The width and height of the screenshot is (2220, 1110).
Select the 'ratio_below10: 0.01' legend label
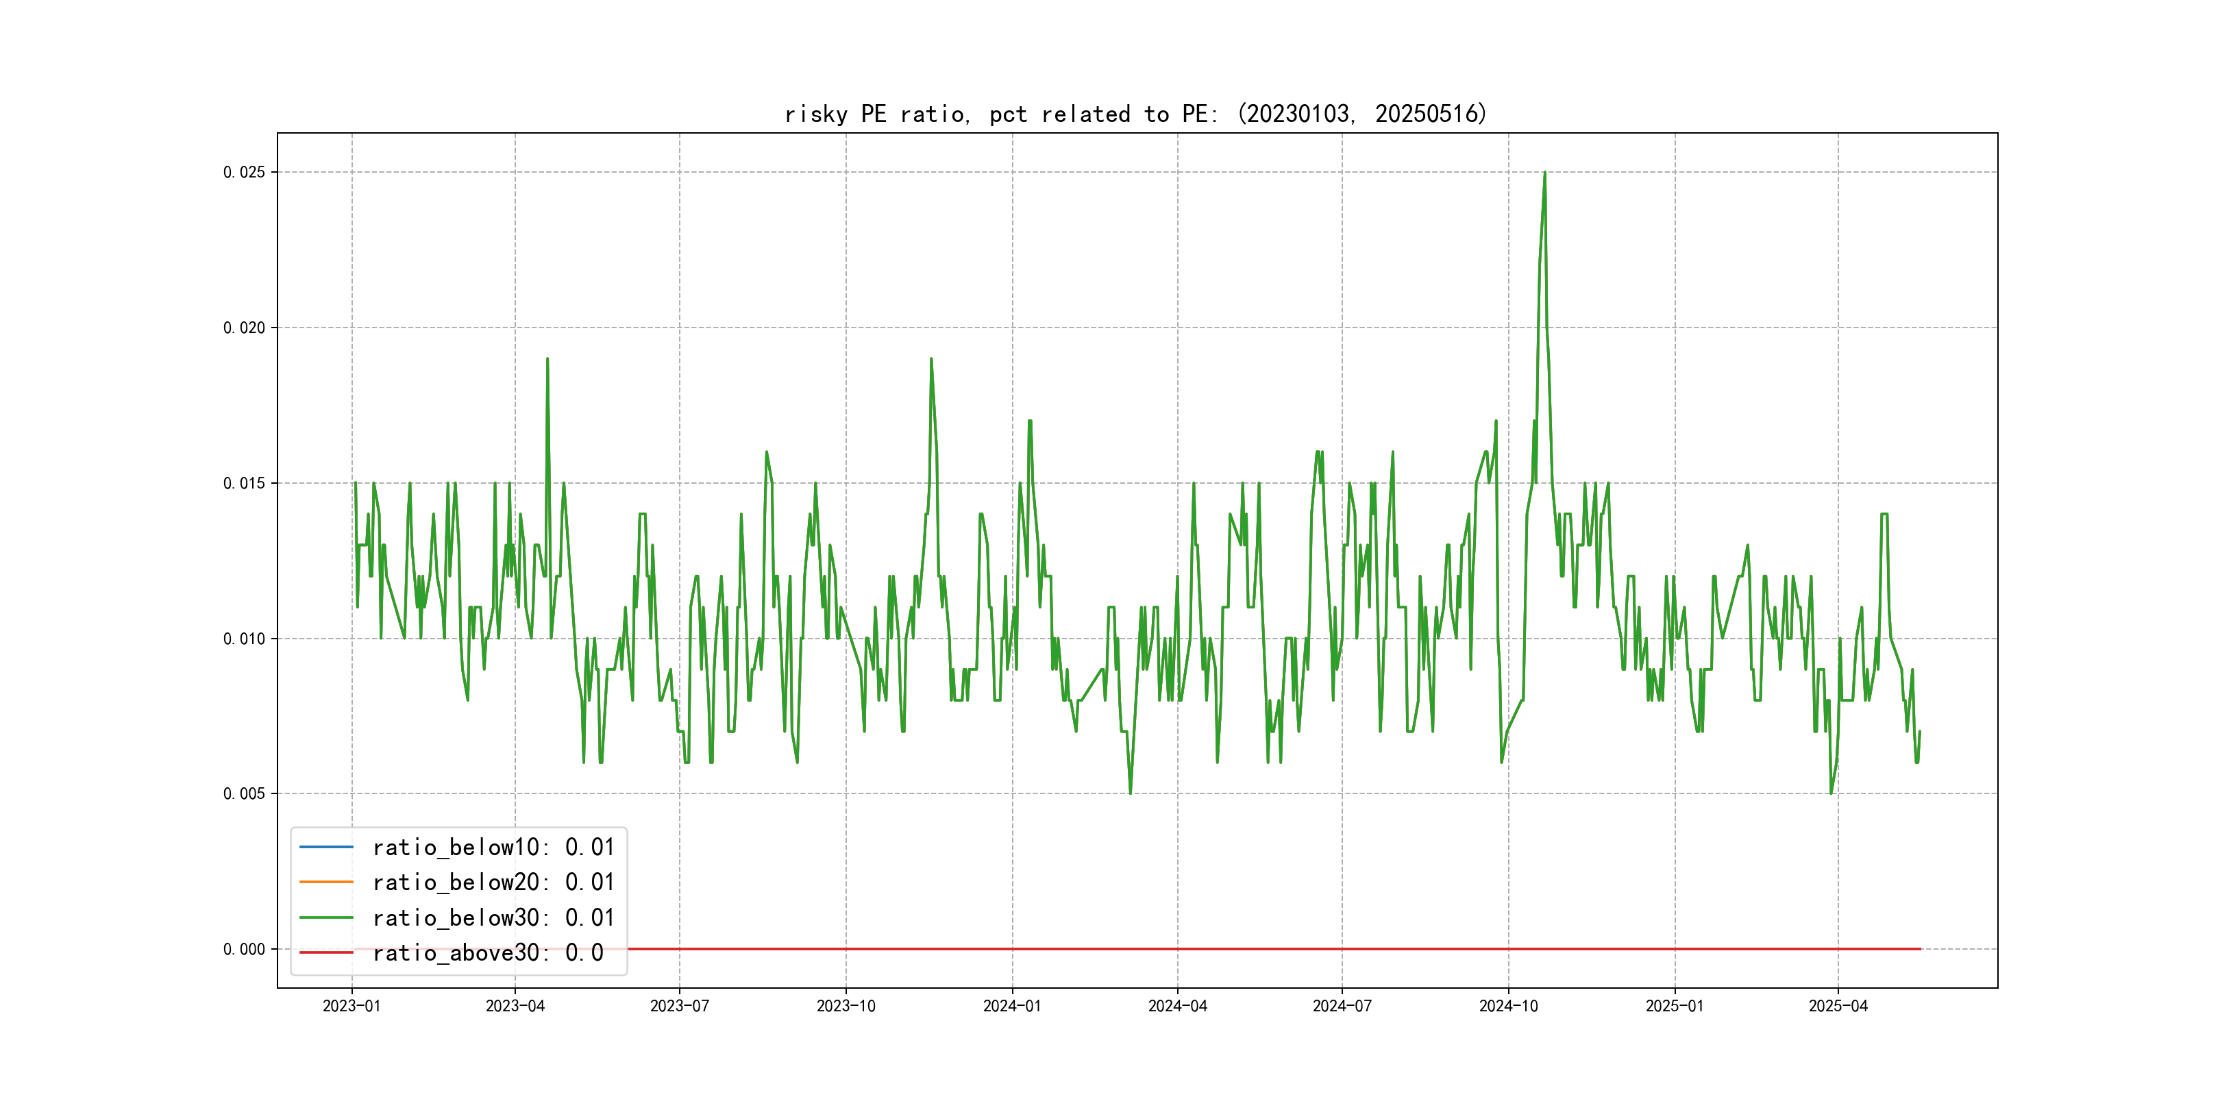tap(493, 847)
